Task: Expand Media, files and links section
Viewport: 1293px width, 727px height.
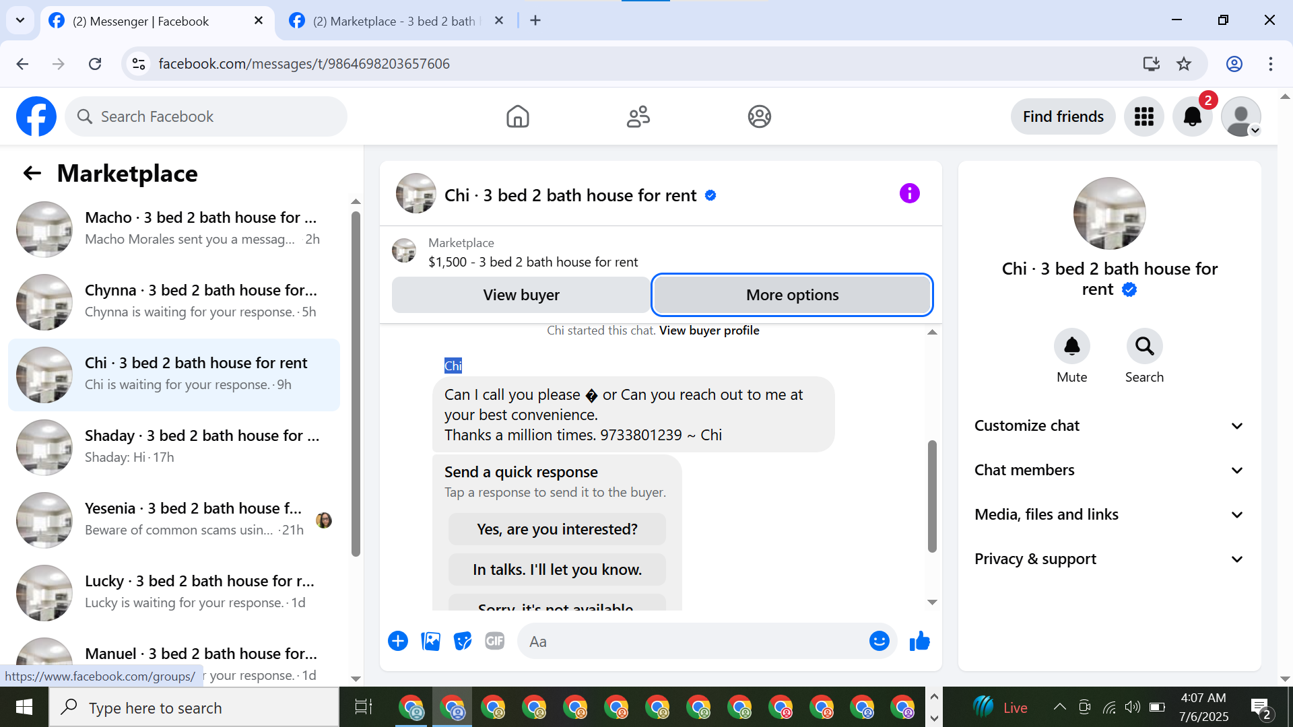Action: click(x=1109, y=514)
